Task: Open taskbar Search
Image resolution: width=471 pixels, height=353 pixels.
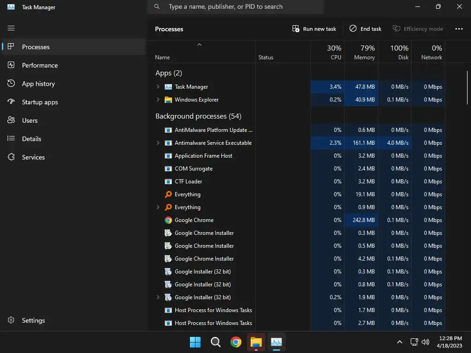Action: point(215,342)
